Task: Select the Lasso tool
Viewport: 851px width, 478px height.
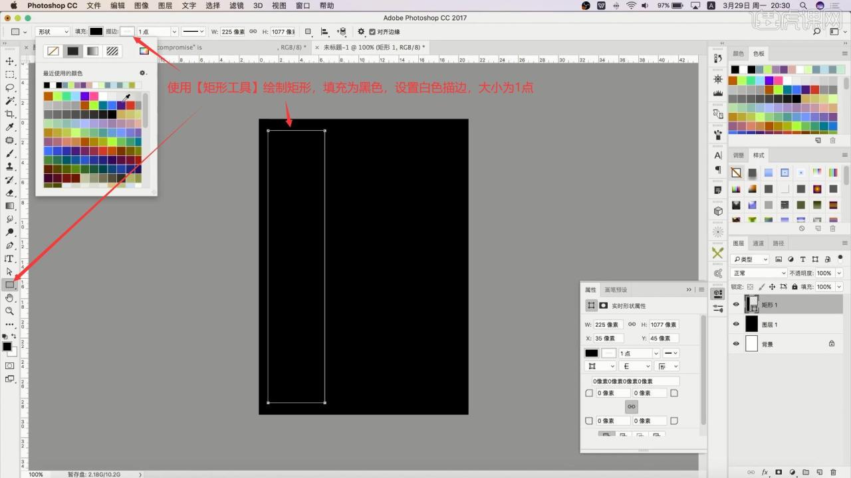Action: tap(10, 88)
